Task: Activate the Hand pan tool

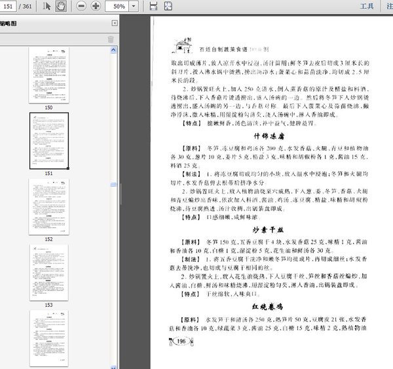Action: pos(61,6)
